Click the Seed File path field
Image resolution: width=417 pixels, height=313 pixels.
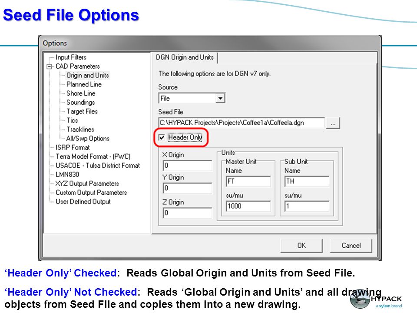(242, 123)
